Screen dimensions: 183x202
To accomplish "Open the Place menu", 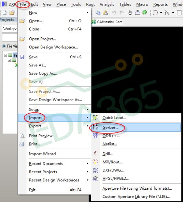I will coord(61,4).
